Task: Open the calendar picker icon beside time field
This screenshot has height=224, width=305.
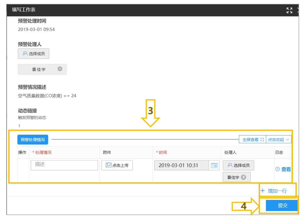Action: (214, 165)
